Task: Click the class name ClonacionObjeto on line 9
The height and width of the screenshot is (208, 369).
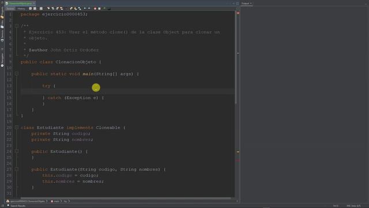Action: 76,62
